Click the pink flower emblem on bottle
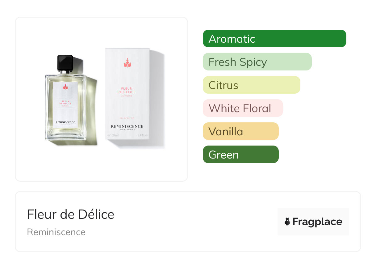This screenshot has width=376, height=267. coord(65,87)
